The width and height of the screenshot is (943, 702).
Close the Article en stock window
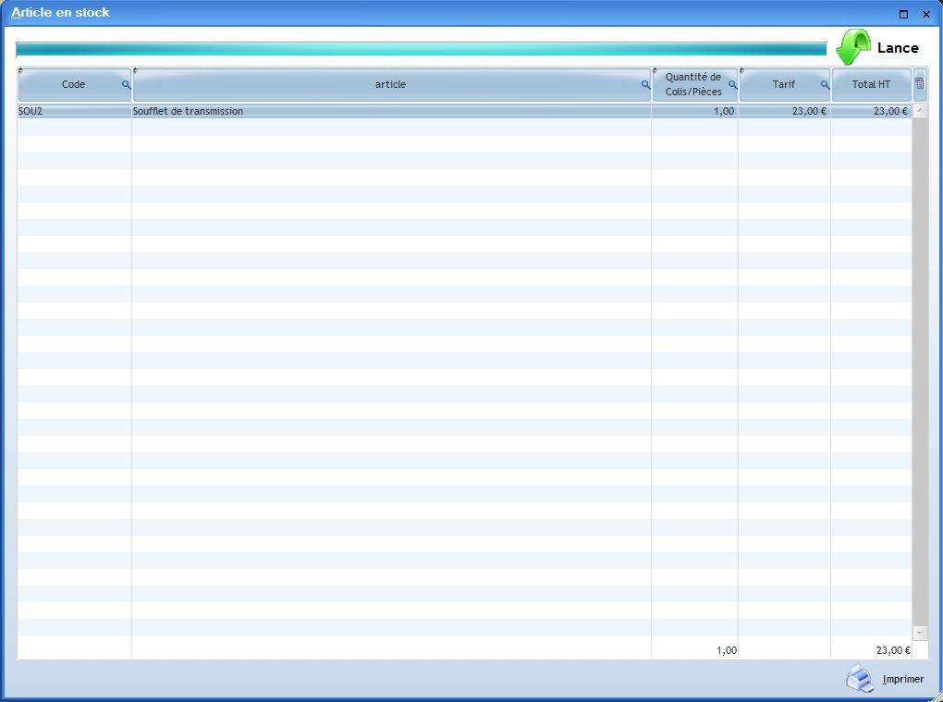(926, 14)
